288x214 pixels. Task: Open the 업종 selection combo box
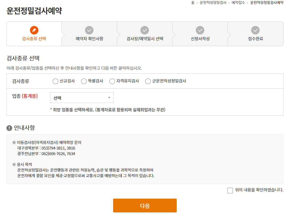click(82, 98)
